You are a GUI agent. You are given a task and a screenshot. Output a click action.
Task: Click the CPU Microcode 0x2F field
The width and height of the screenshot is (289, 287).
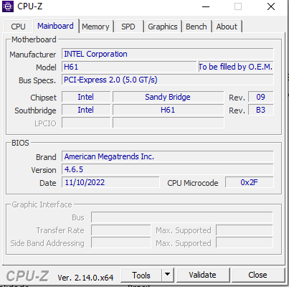pyautogui.click(x=249, y=182)
